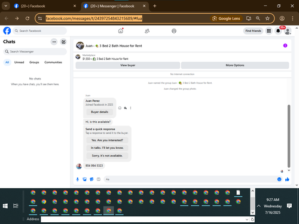Select the Groups chats filter
This screenshot has height=224, width=299.
click(x=34, y=62)
